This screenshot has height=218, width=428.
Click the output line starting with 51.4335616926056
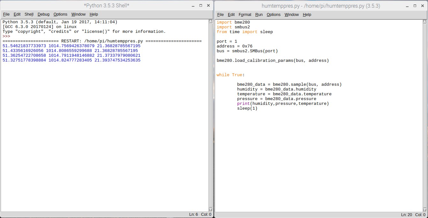pyautogui.click(x=70, y=51)
